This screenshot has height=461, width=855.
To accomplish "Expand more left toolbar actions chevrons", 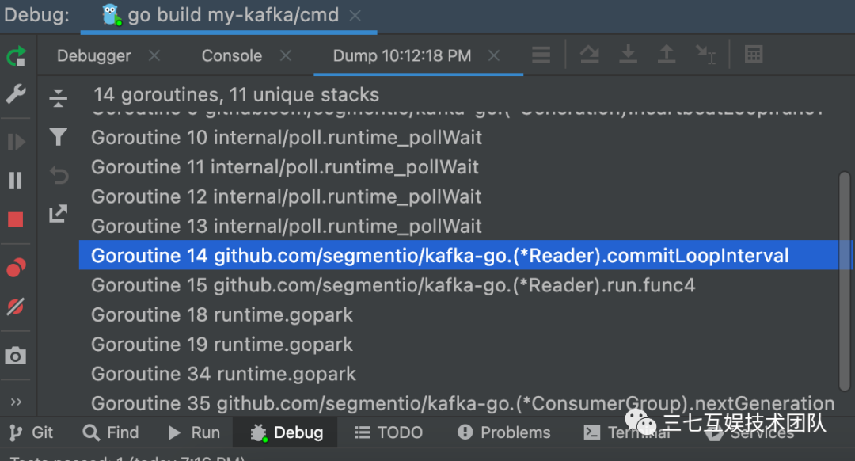I will pyautogui.click(x=16, y=402).
